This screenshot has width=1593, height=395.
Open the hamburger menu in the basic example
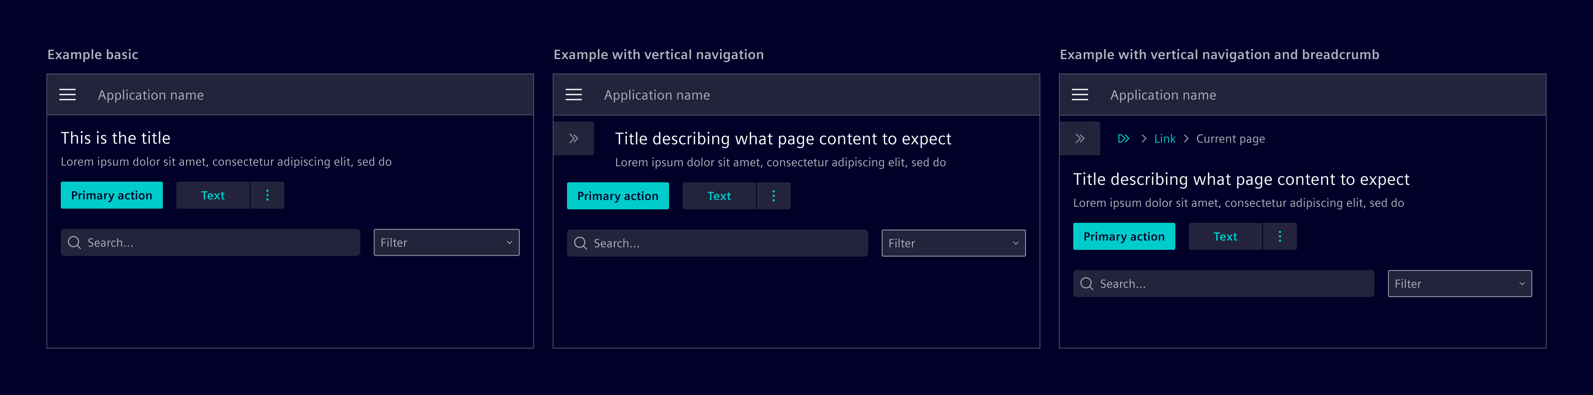click(67, 95)
